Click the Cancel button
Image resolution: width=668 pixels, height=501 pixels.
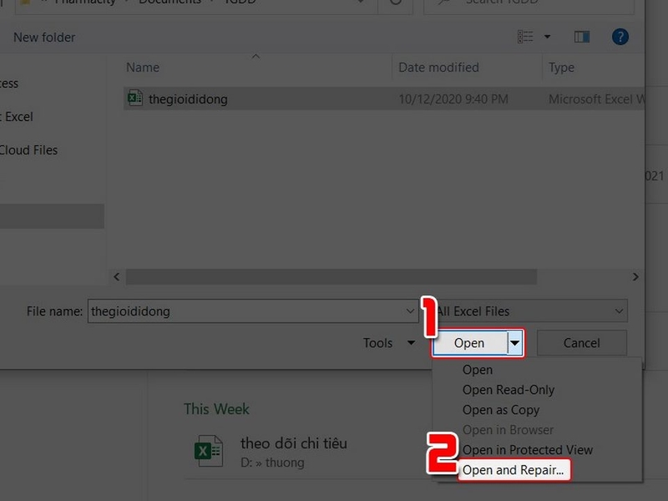tap(581, 343)
